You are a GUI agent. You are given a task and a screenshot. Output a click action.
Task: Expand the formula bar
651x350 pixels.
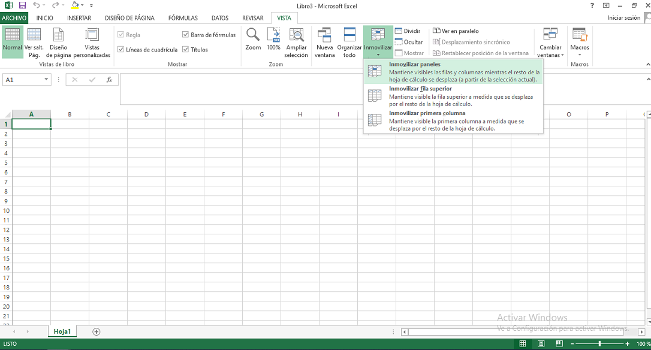click(648, 79)
